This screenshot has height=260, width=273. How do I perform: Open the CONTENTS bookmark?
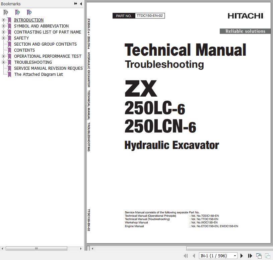24,50
